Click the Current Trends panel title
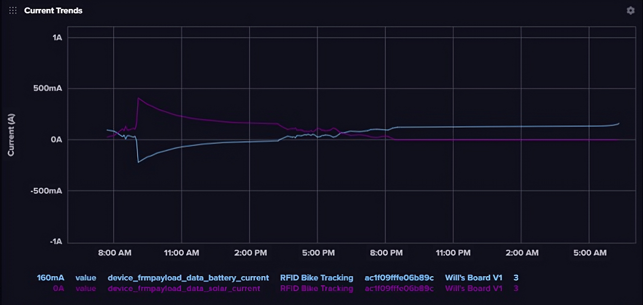 (53, 10)
